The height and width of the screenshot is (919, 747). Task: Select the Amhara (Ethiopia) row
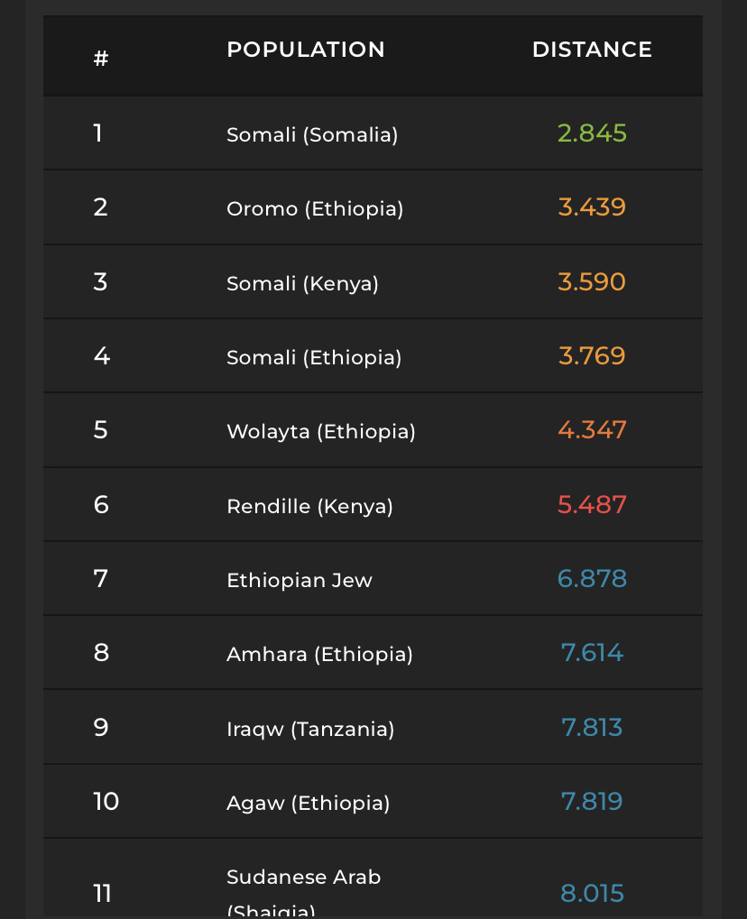319,654
